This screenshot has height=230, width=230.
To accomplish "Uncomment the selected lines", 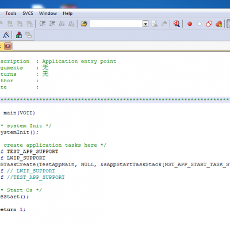I will click(x=71, y=24).
